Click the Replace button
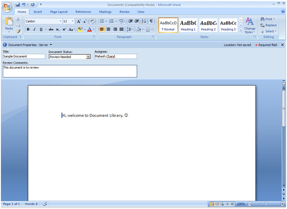 [x=268, y=25]
